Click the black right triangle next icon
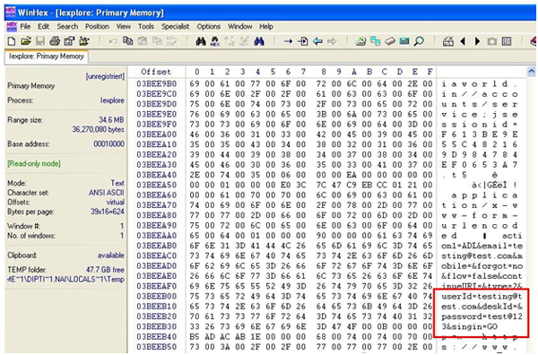 click(477, 41)
